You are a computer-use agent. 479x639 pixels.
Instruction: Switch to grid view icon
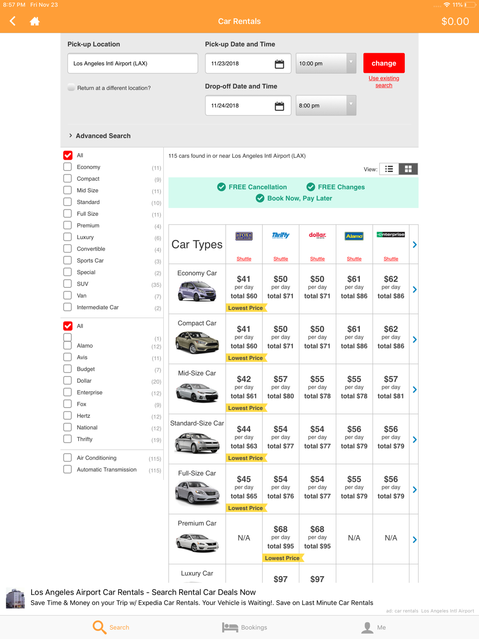408,169
